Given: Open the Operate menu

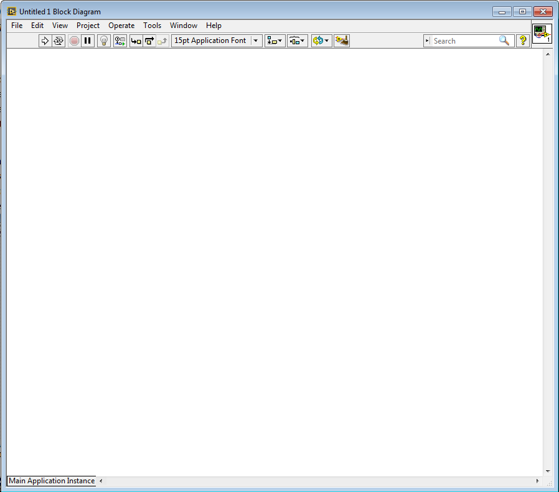Looking at the screenshot, I should (121, 26).
